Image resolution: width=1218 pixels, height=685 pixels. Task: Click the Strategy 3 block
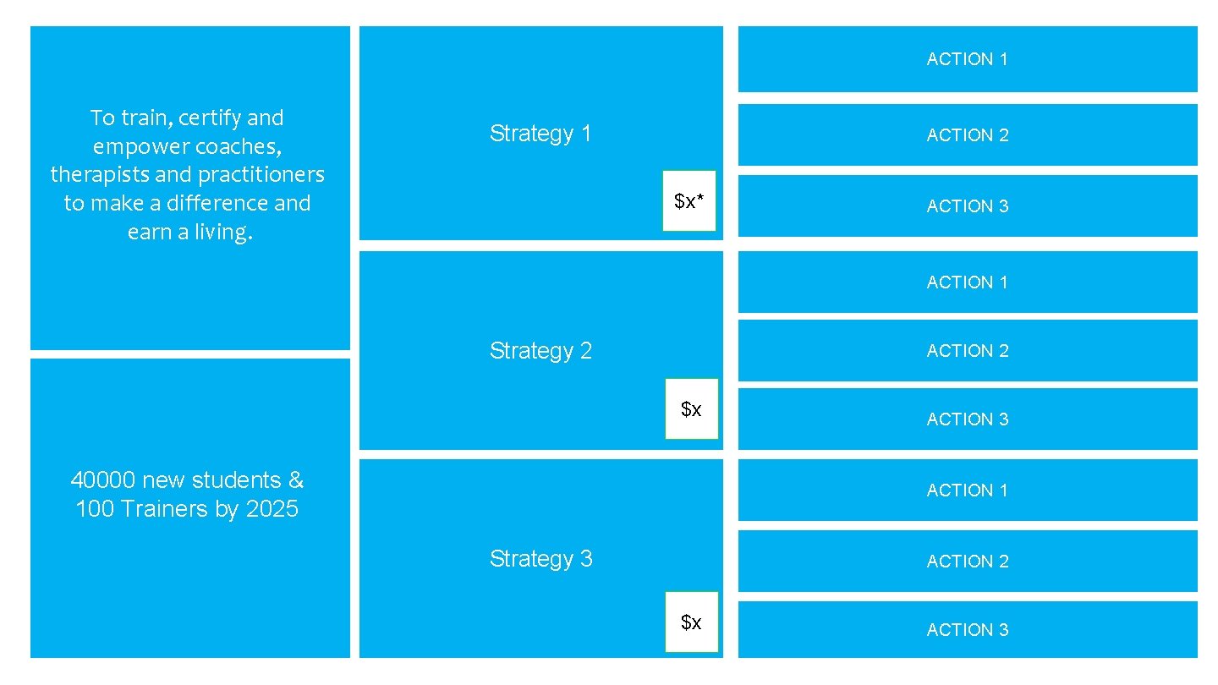point(541,558)
